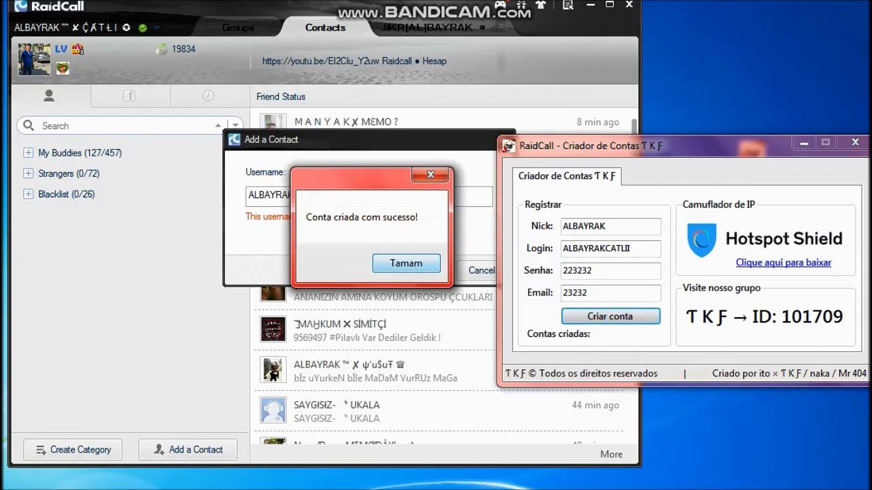Screen dimensions: 872x490
Task: Click the green online status icon
Action: [142, 28]
